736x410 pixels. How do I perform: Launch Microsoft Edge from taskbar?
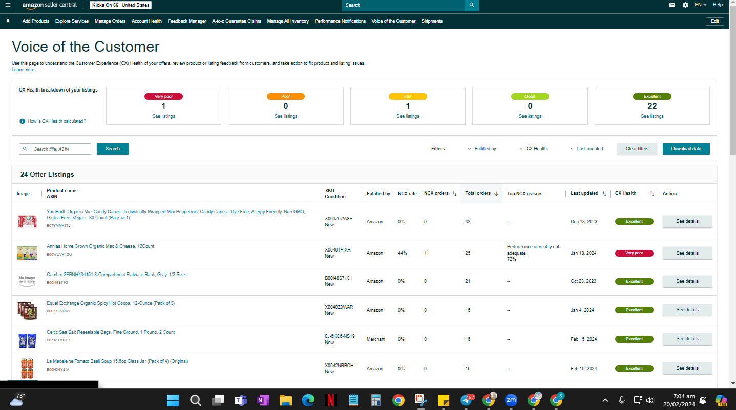point(308,400)
